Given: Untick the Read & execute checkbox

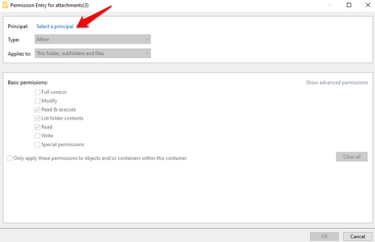Looking at the screenshot, I should (x=37, y=109).
